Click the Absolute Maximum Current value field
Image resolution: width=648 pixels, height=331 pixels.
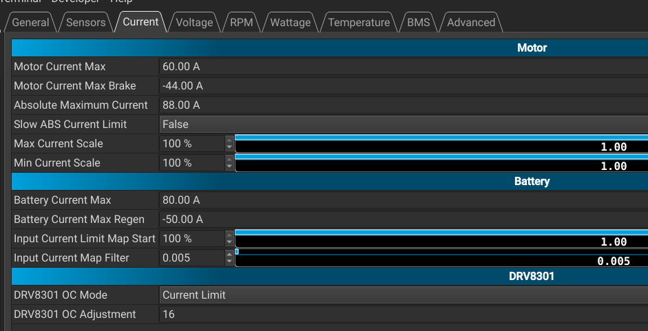click(x=404, y=105)
